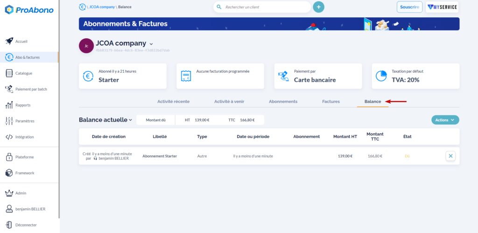Click the sidebar vertical scrollbar
The width and height of the screenshot is (478, 233).
(x=59, y=109)
